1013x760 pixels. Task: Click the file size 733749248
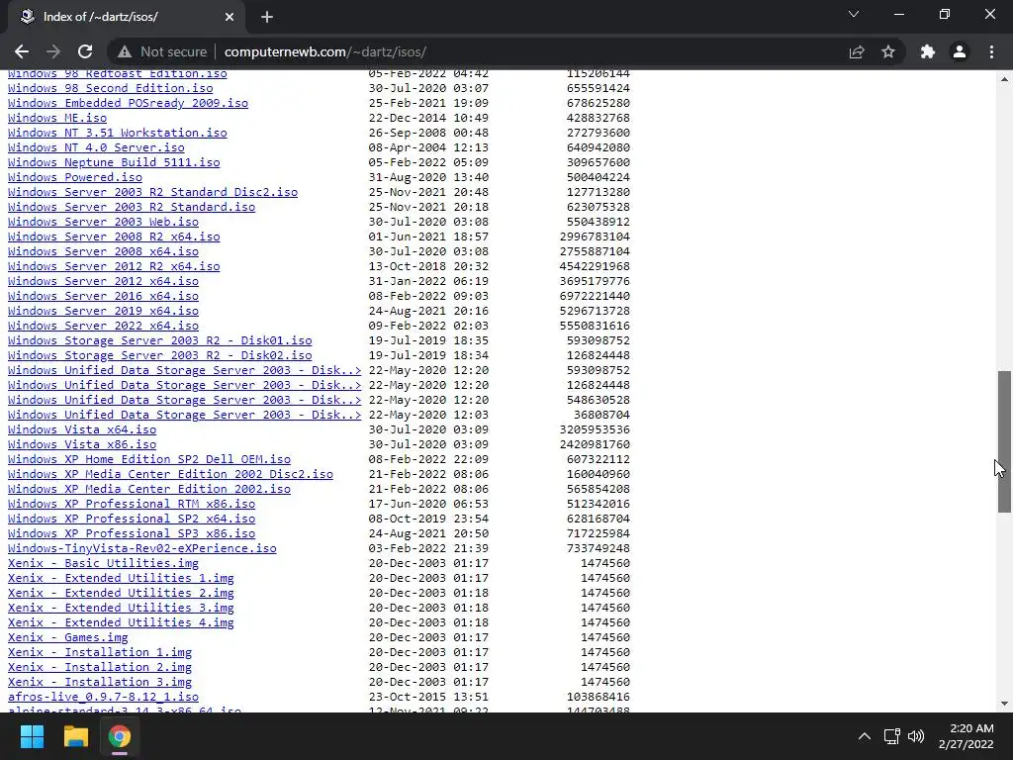click(599, 548)
